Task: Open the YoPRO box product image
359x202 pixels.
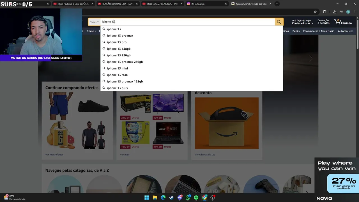Action: [x=136, y=104]
